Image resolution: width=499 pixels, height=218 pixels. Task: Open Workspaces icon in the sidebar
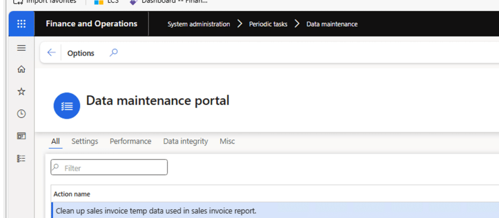pyautogui.click(x=21, y=136)
